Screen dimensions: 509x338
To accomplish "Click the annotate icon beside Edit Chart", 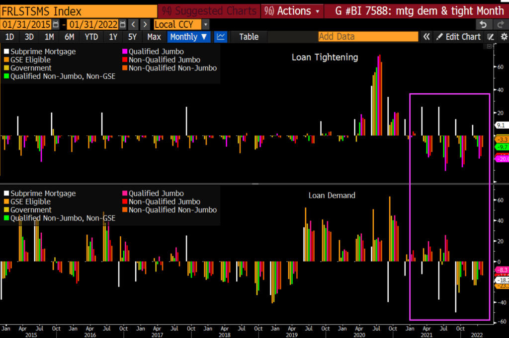I will [x=491, y=36].
